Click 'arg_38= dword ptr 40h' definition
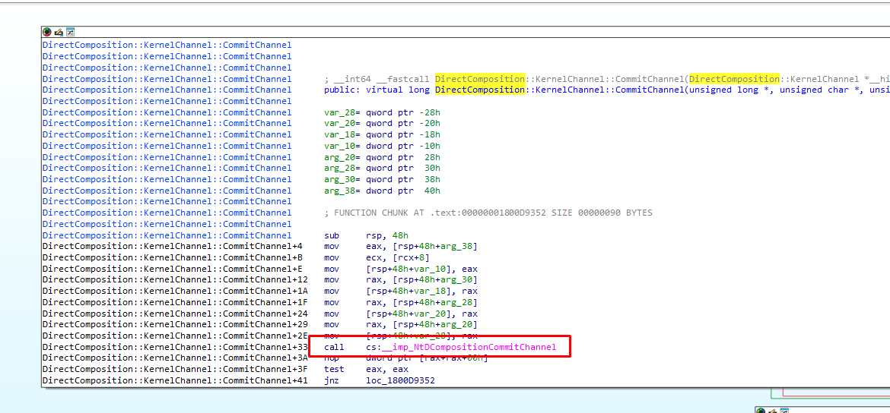Screen dimensions: 890x413 point(382,191)
